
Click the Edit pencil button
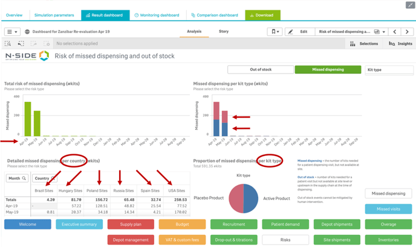click(x=298, y=32)
